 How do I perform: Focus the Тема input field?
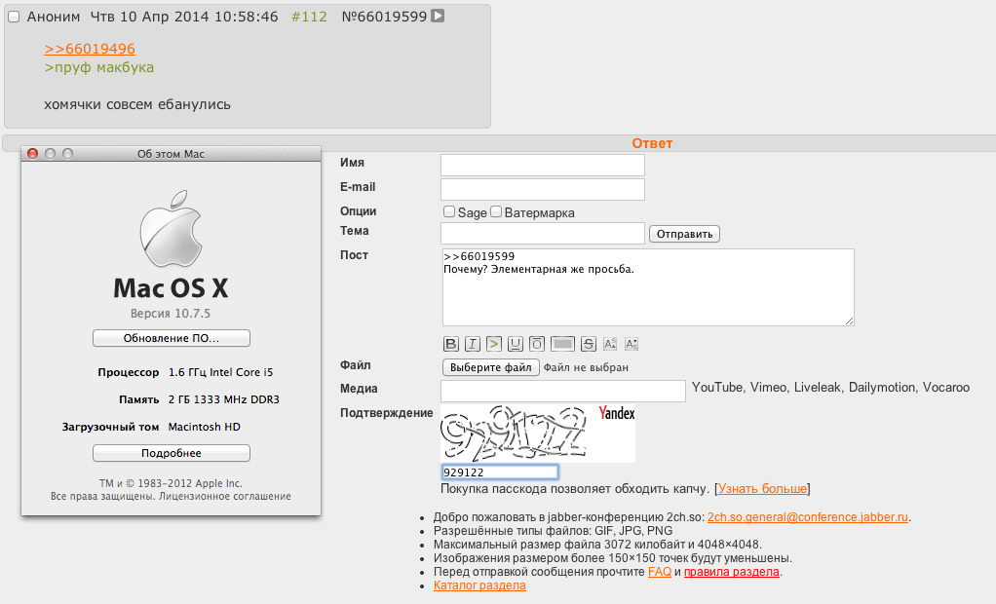coord(543,233)
